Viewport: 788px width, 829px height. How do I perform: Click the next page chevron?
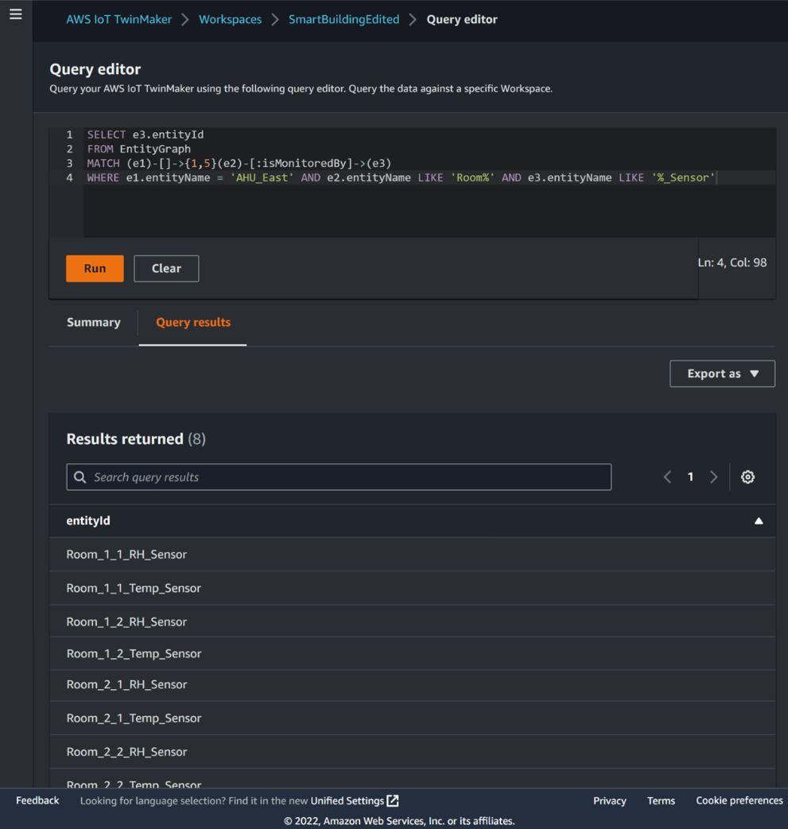pyautogui.click(x=714, y=477)
